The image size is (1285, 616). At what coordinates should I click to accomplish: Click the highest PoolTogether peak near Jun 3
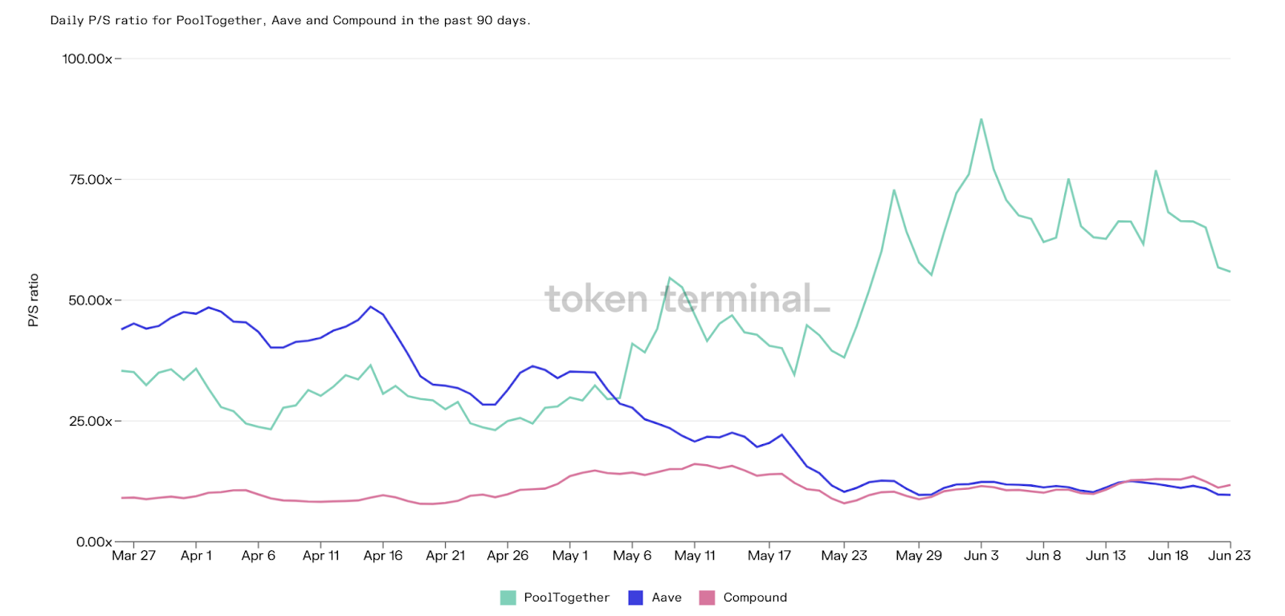(x=981, y=120)
